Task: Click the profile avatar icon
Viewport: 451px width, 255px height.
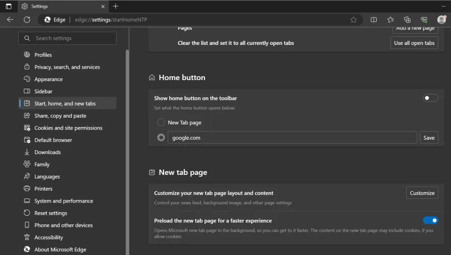Action: pos(441,19)
